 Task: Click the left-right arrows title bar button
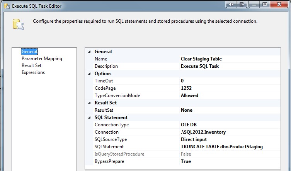tap(231, 5)
